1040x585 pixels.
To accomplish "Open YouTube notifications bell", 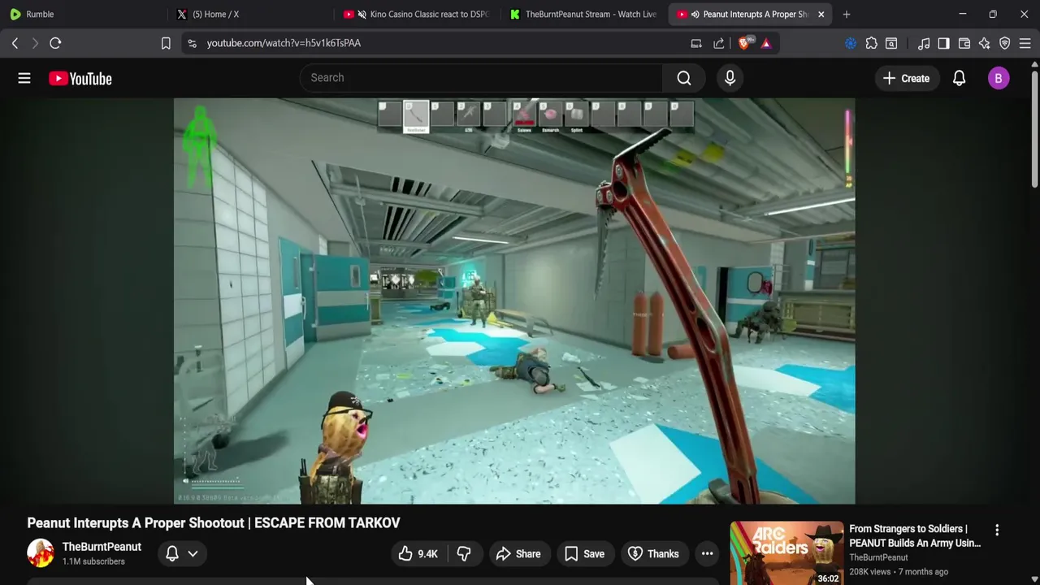I will pyautogui.click(x=959, y=78).
